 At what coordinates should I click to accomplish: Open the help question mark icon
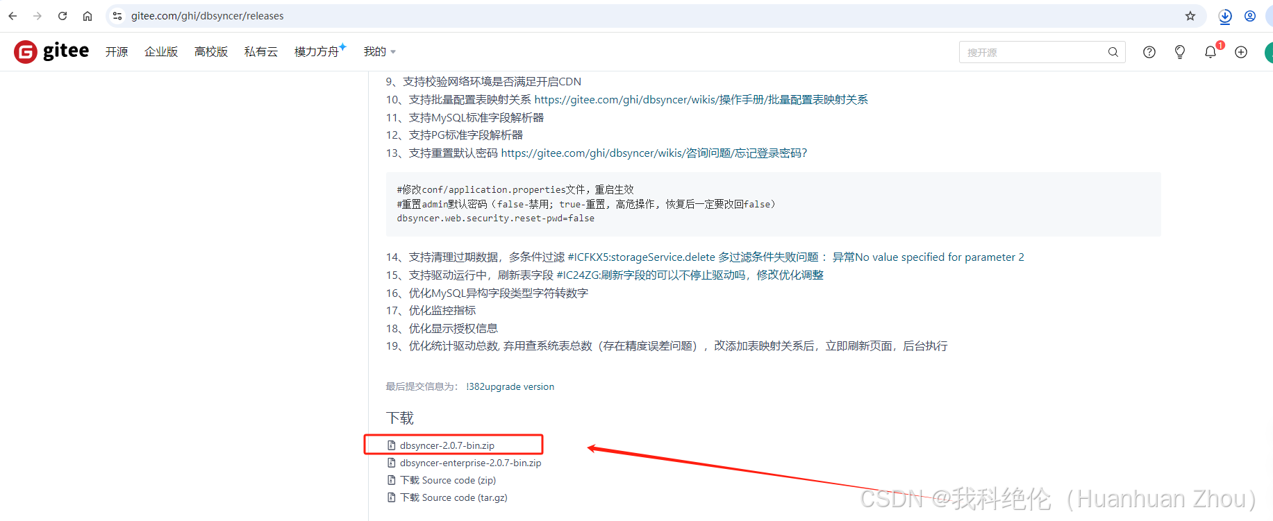point(1149,52)
